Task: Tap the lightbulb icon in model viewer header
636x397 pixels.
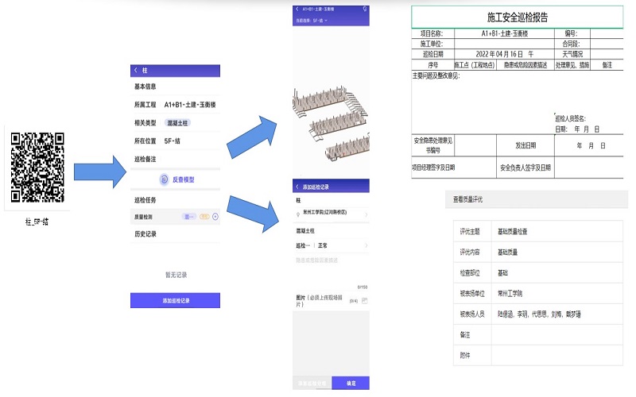Action: click(x=365, y=9)
